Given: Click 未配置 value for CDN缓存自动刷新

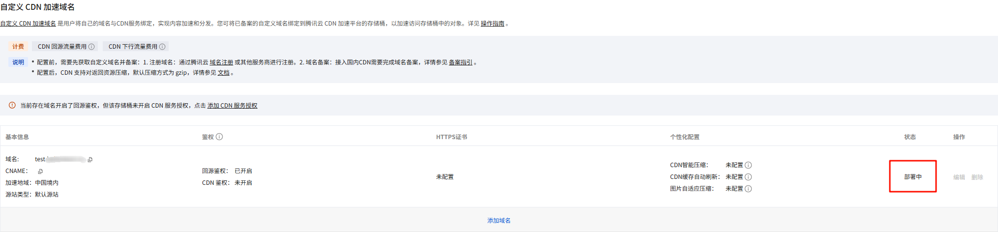Looking at the screenshot, I should (734, 177).
